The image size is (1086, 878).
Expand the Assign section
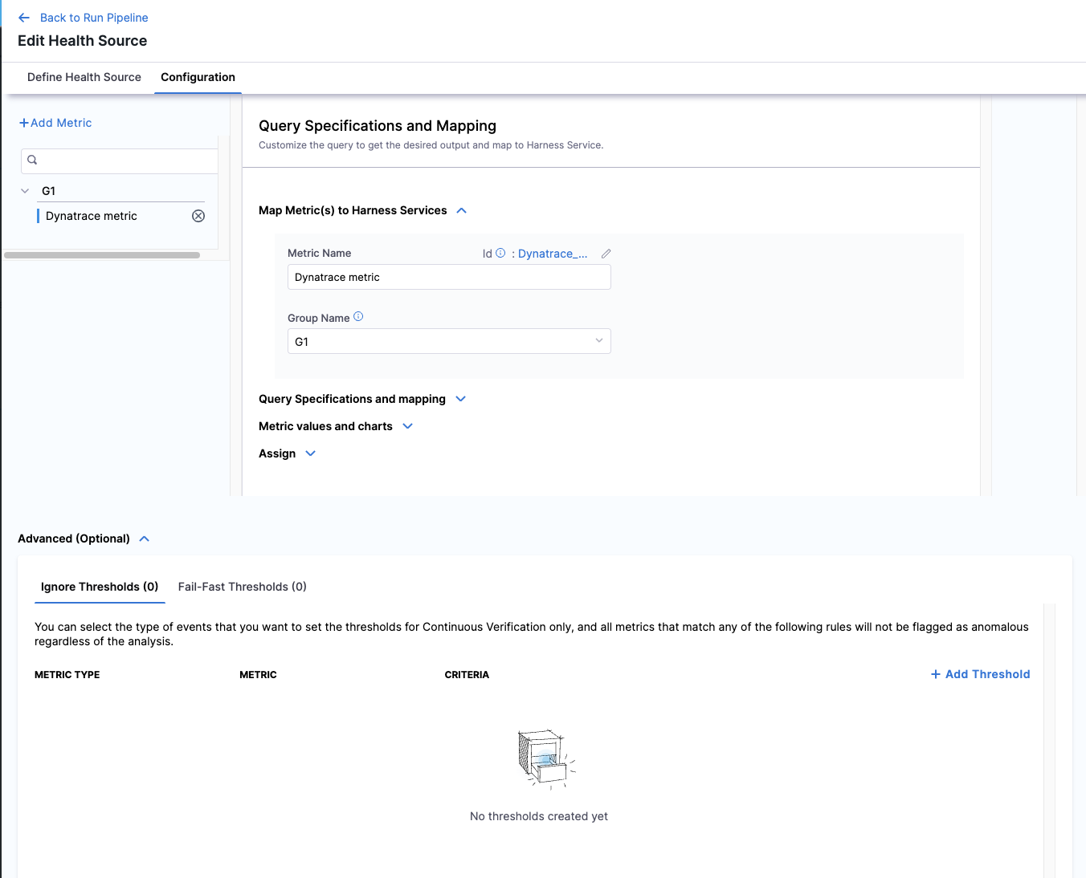pos(310,453)
